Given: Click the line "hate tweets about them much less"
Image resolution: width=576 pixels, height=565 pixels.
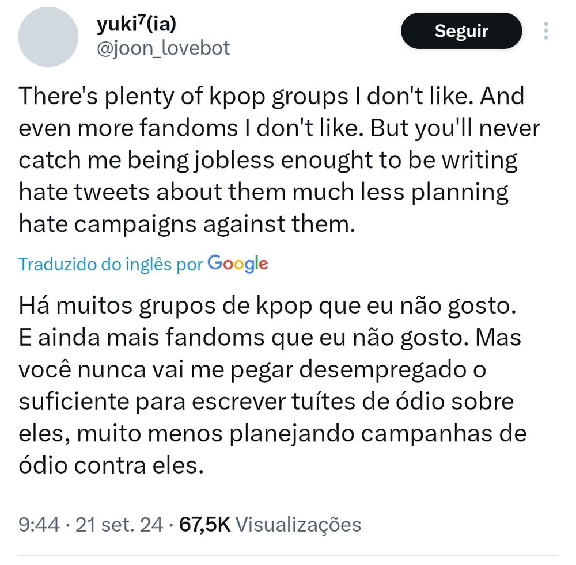Looking at the screenshot, I should (x=211, y=192).
